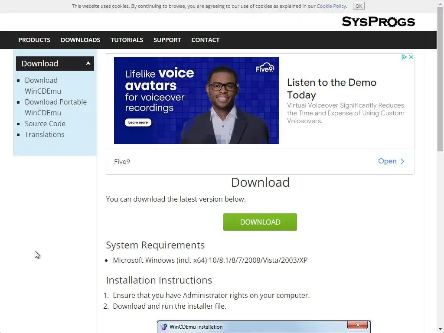The image size is (444, 333).
Task: Click the Learn more button in ad
Action: pyautogui.click(x=138, y=122)
